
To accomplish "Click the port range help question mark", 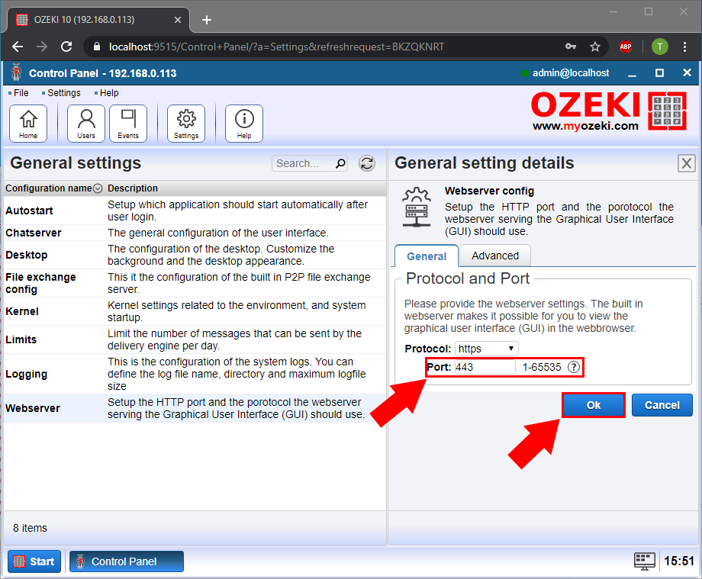I will point(574,368).
